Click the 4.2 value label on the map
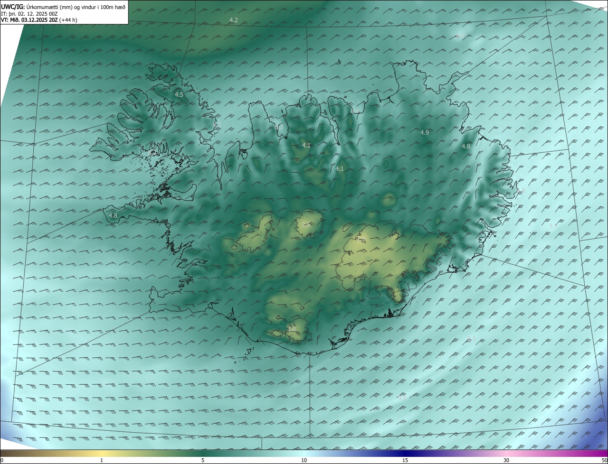 coord(234,20)
